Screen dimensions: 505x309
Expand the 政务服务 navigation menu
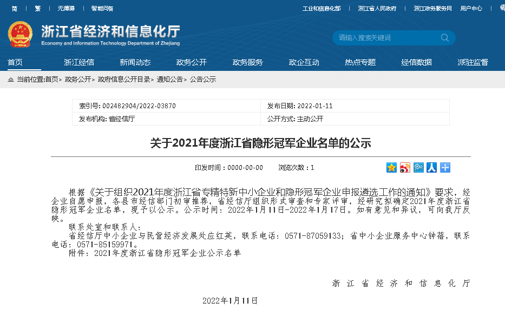coord(248,62)
